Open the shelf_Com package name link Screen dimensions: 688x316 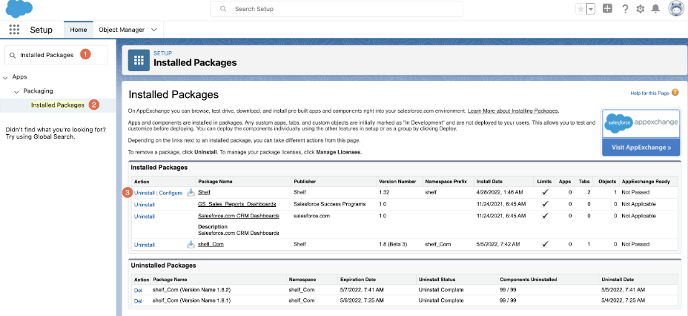(211, 245)
